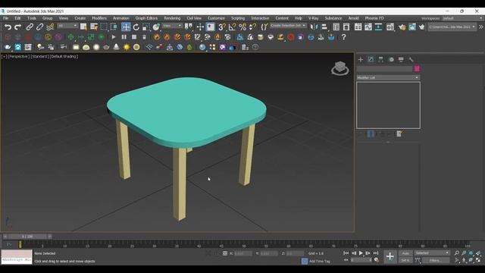Open Reference Coordinate System dropdown
This screenshot has width=485, height=273.
pos(173,26)
